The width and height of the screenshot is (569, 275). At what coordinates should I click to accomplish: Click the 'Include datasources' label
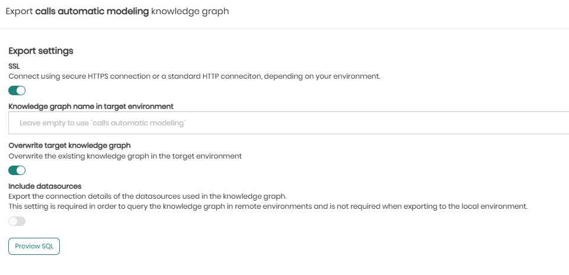[x=45, y=186]
